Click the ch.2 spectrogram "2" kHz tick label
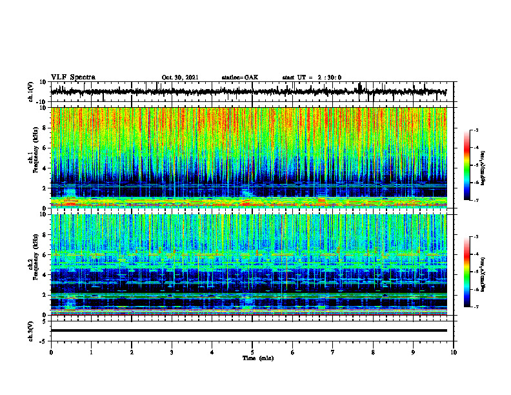 click(x=45, y=295)
